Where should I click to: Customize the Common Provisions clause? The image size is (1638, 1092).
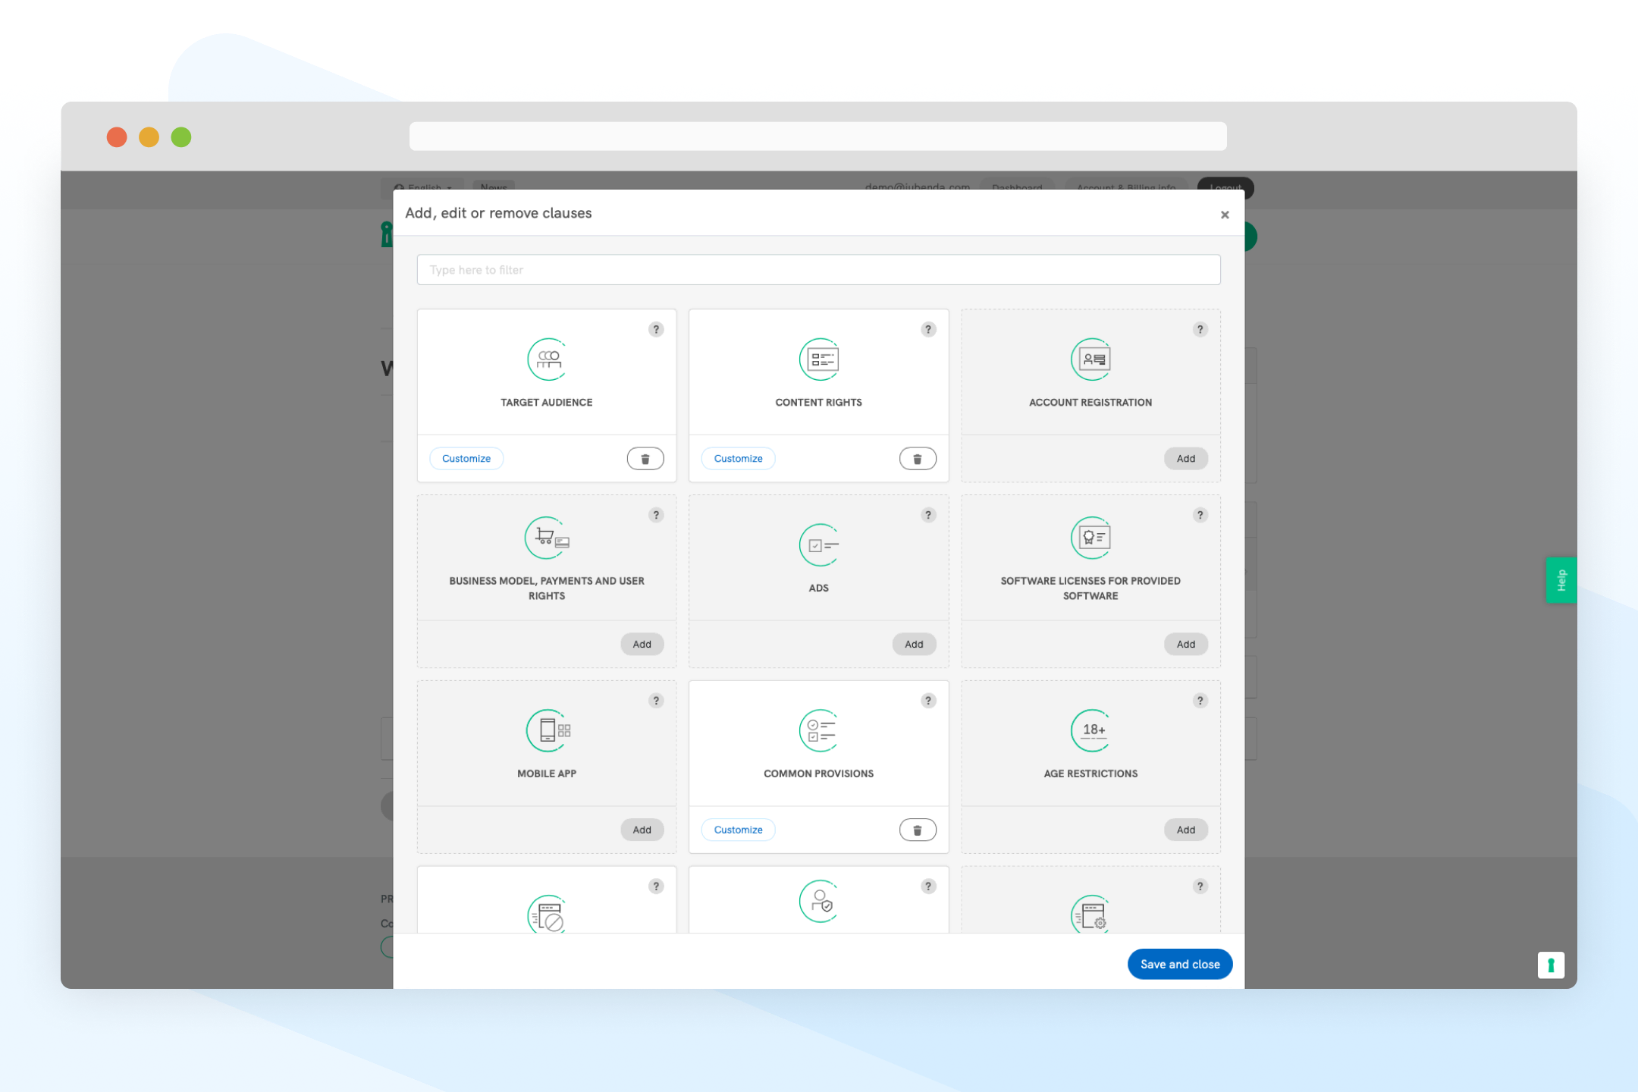[x=738, y=830]
